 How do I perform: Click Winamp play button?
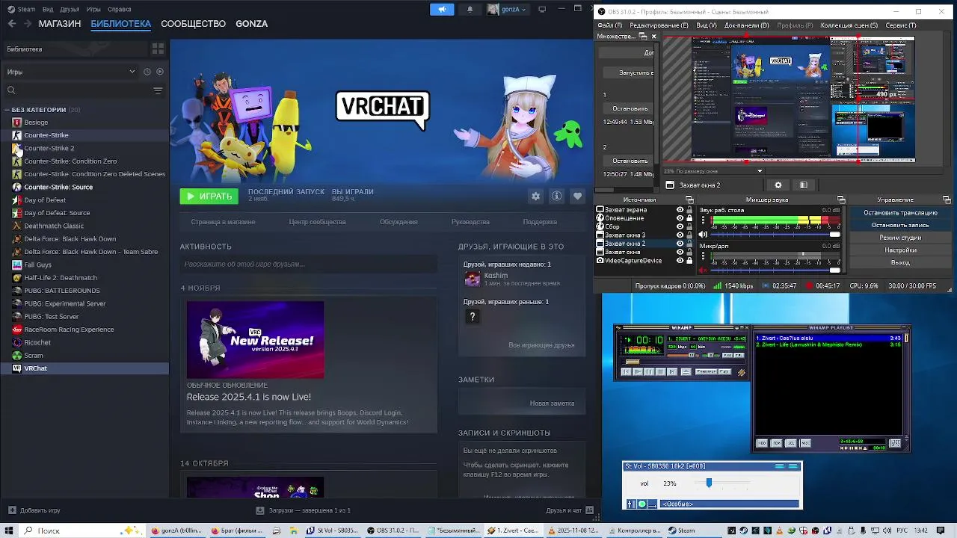tap(638, 372)
